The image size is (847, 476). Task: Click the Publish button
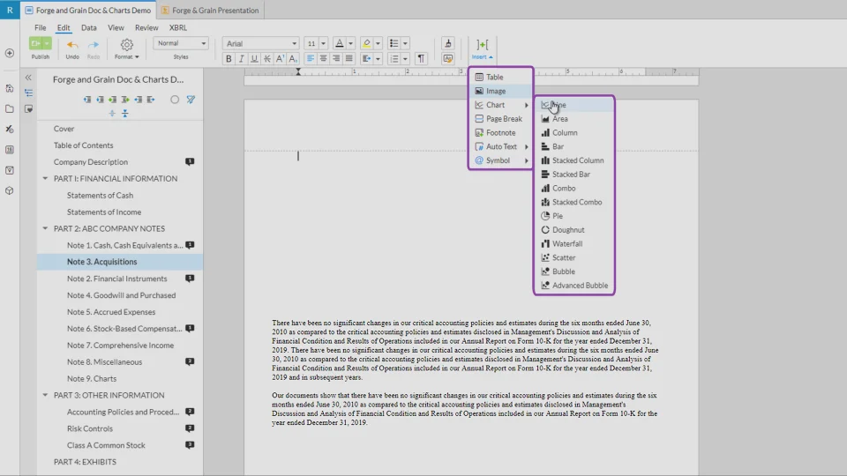click(36, 44)
